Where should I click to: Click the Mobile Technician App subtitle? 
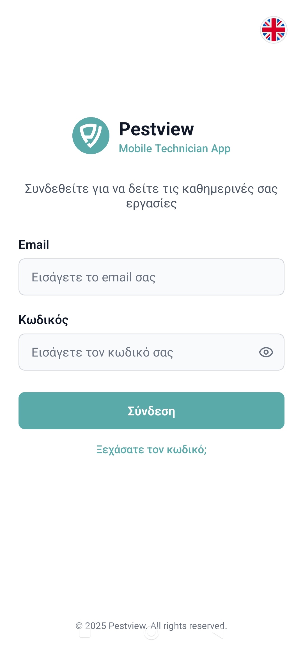click(x=174, y=149)
